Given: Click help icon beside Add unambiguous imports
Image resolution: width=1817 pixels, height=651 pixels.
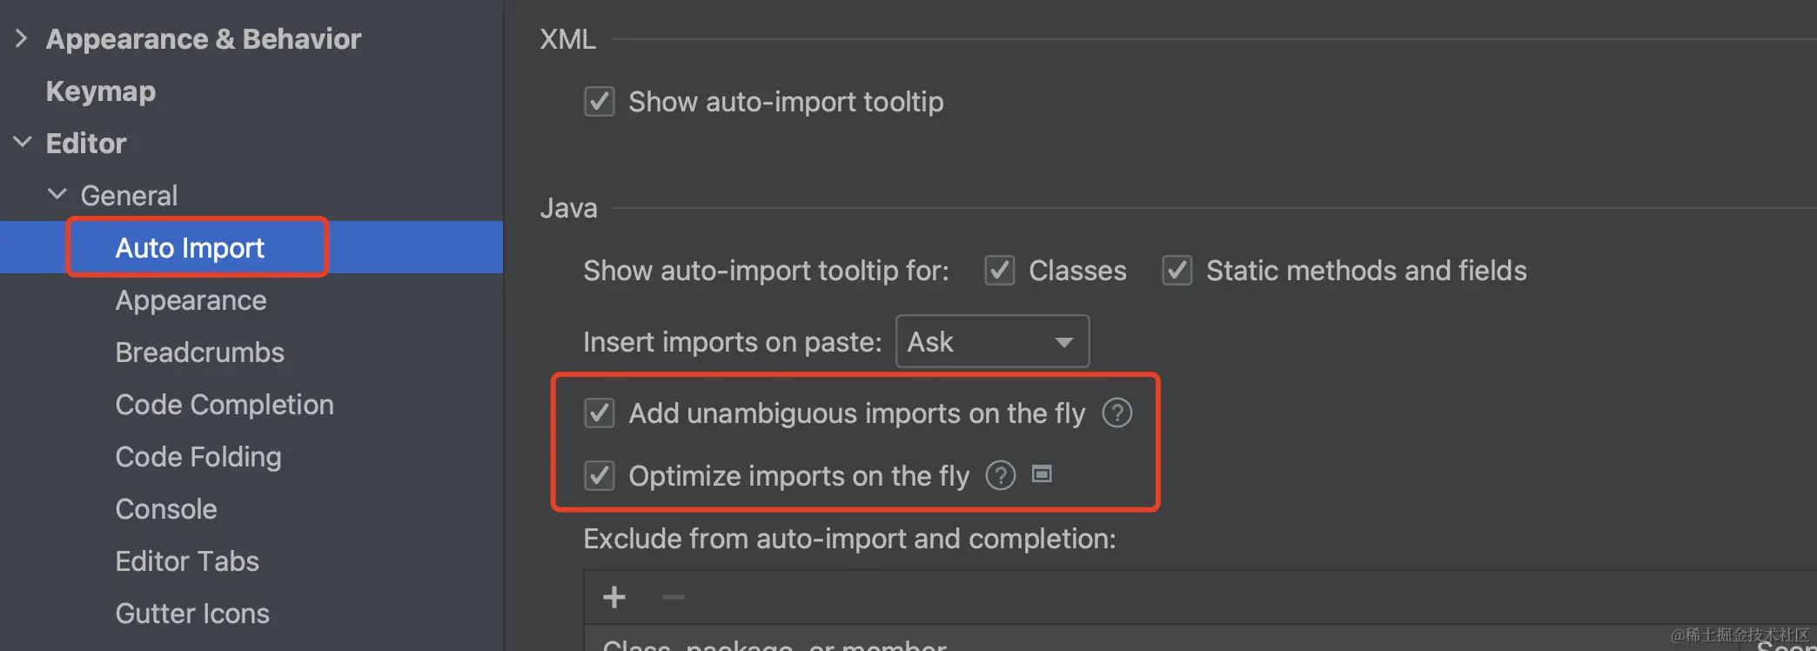Looking at the screenshot, I should pyautogui.click(x=1116, y=413).
